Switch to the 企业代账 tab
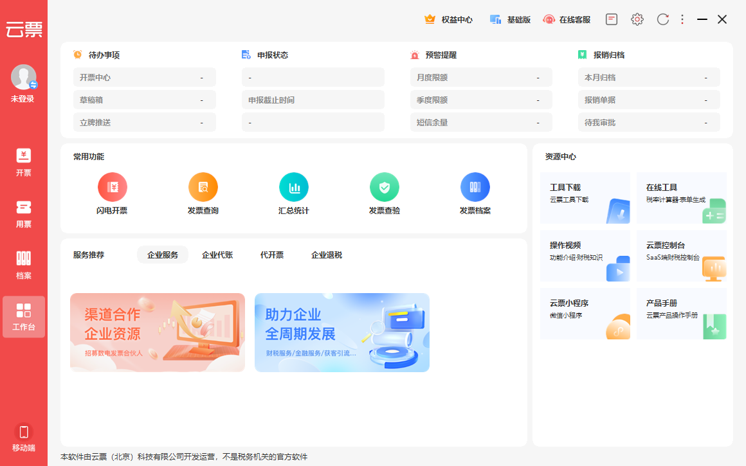The image size is (746, 466). (217, 255)
